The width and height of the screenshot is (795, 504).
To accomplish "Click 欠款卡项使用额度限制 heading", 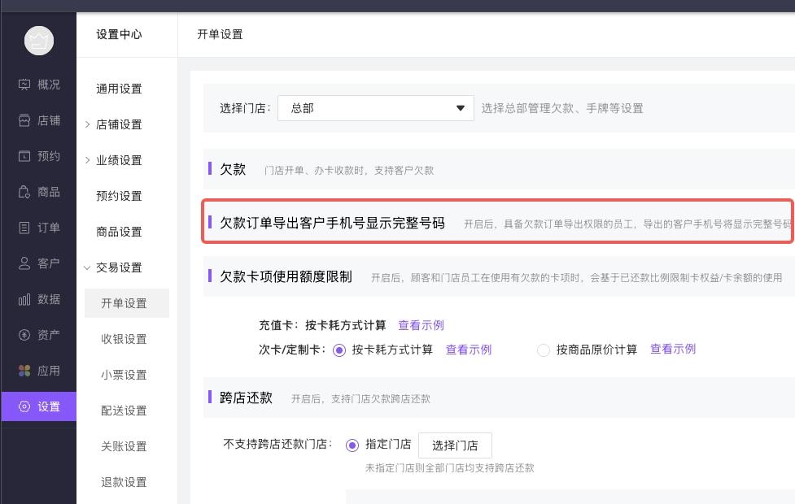I will point(286,276).
